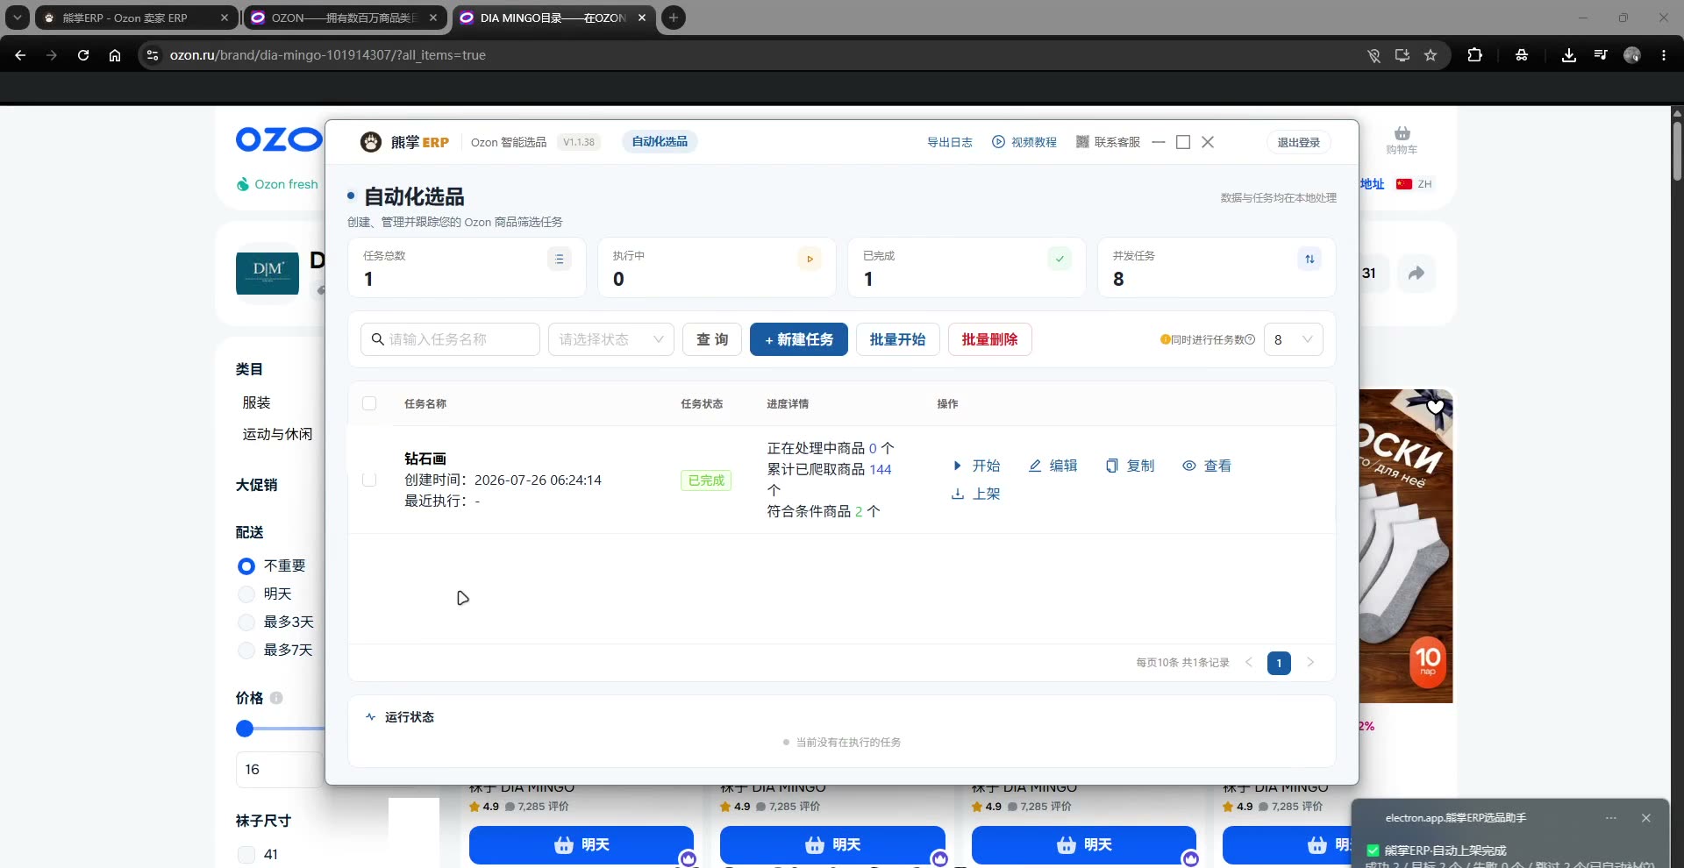Close the 熊掌ERP panel
Screen dimensions: 1684x868
(x=1208, y=142)
